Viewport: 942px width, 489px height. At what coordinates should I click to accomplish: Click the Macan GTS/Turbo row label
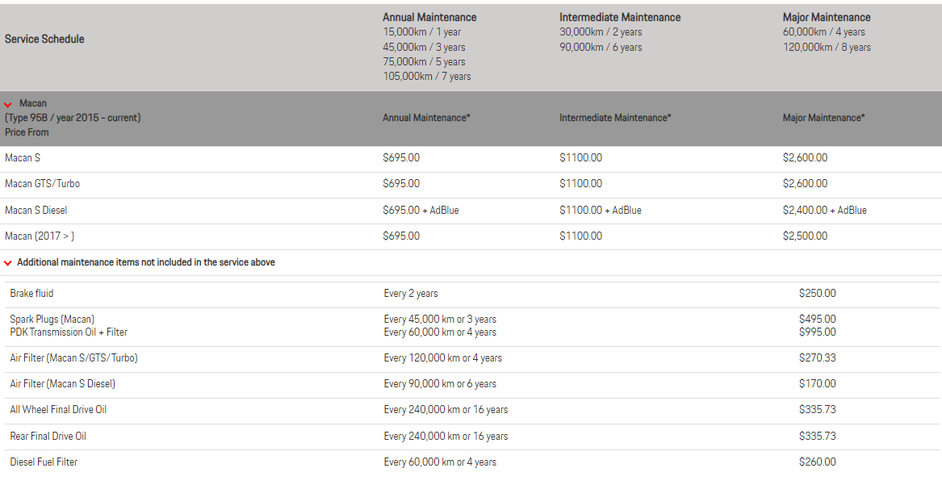pyautogui.click(x=42, y=184)
